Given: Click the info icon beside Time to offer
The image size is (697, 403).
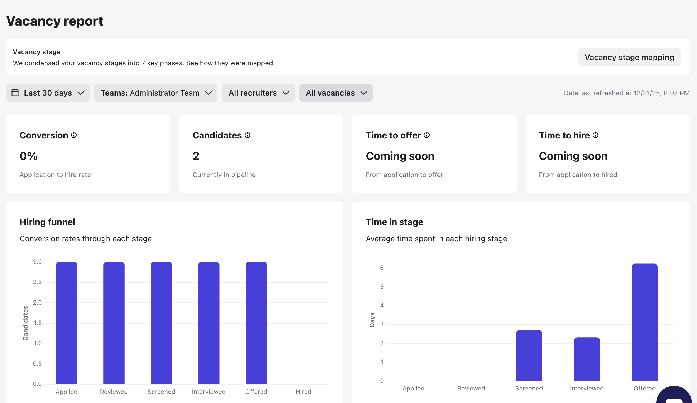Looking at the screenshot, I should (x=427, y=135).
